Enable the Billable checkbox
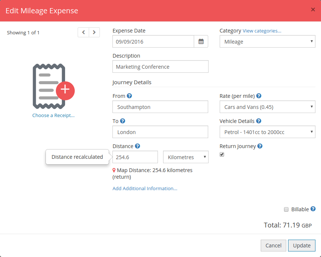 click(x=286, y=209)
